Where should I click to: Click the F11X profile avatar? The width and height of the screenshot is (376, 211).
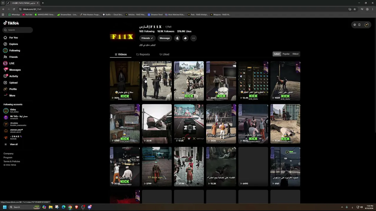[x=122, y=37]
